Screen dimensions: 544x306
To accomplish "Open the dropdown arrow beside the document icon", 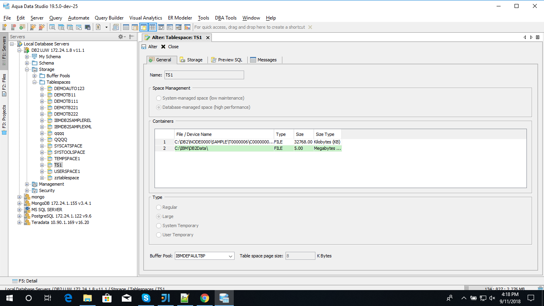I will click(x=106, y=27).
